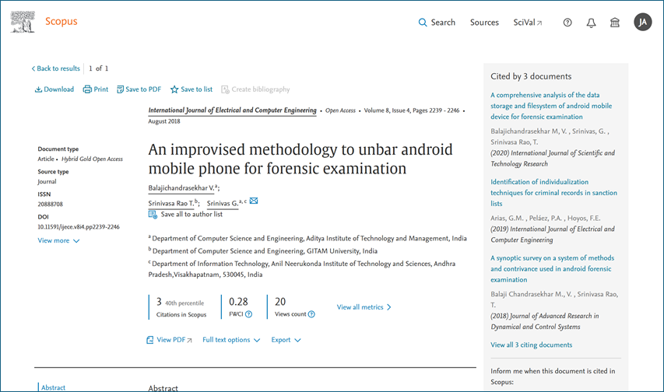Screen dimensions: 664x392
Task: Open the Sources menu item
Action: pyautogui.click(x=484, y=23)
